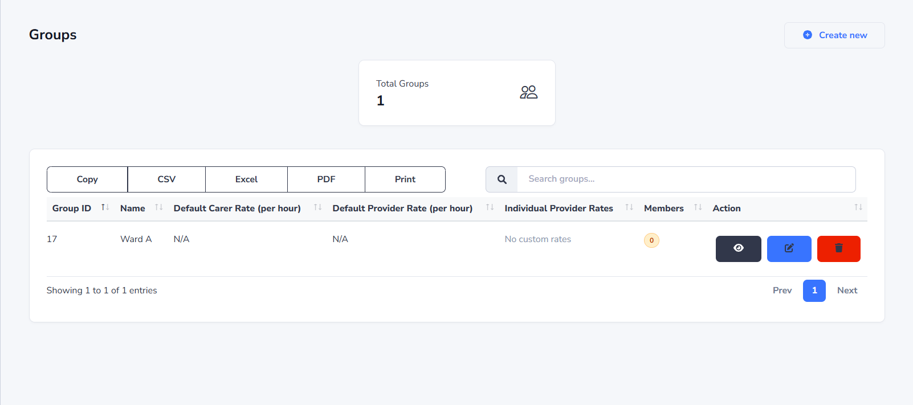
Task: Sort table by Name column arrows
Action: (159, 207)
